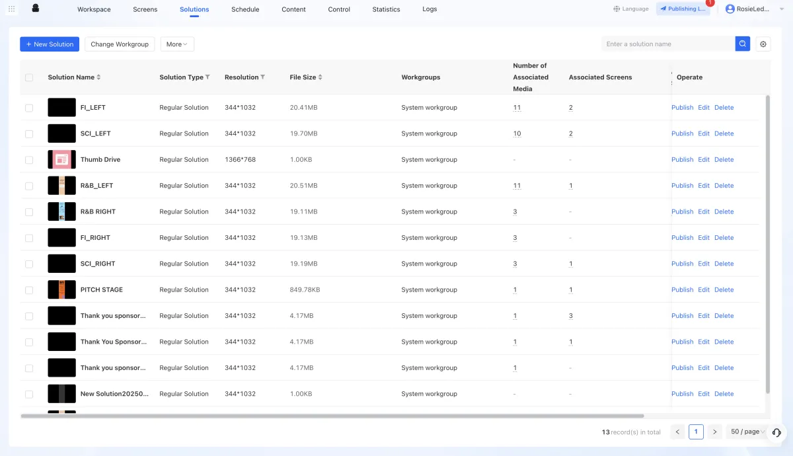Open column settings gear icon

coord(763,44)
